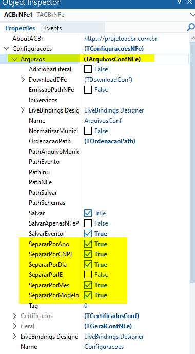Screen dimensions: 195x354
Task: Click the (TArquivosConfNFe) value
Action: (112, 59)
